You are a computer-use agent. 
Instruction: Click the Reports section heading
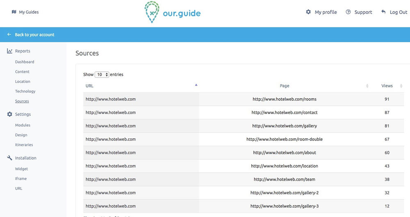23,51
